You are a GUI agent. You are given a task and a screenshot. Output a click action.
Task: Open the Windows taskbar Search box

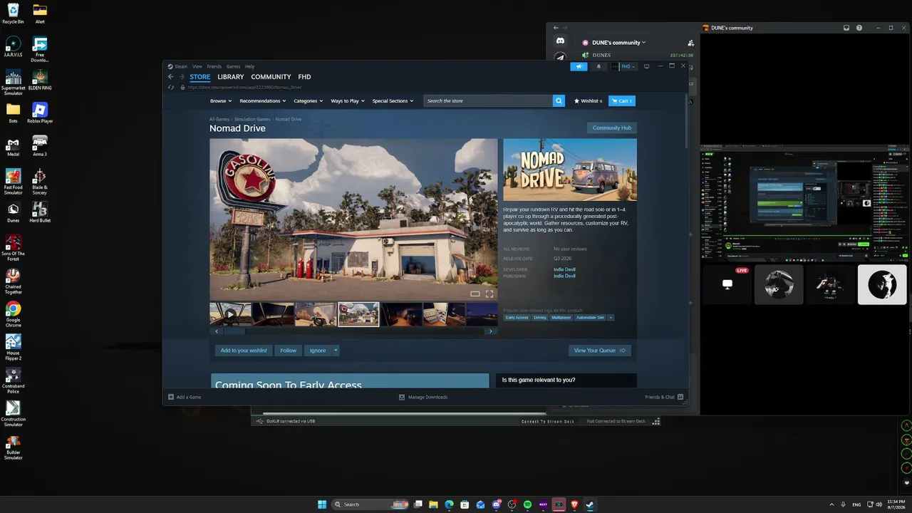coord(371,504)
